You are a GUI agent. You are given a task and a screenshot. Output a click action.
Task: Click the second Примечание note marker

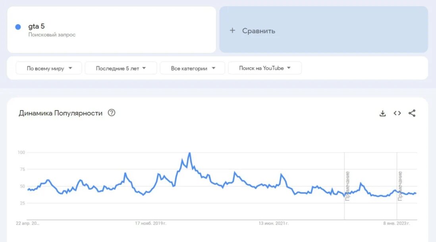(400, 186)
